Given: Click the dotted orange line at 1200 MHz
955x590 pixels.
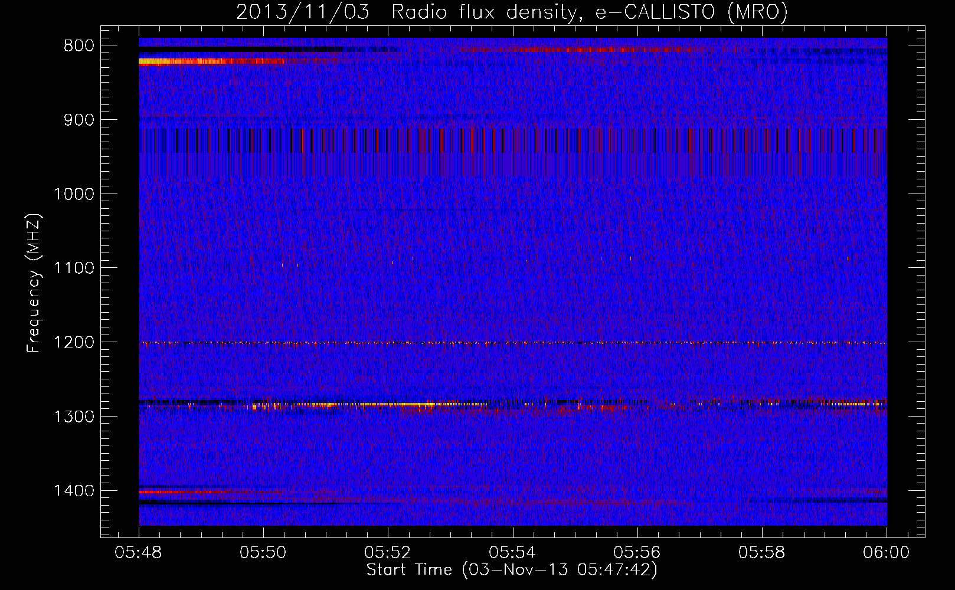Looking at the screenshot, I should point(512,343).
